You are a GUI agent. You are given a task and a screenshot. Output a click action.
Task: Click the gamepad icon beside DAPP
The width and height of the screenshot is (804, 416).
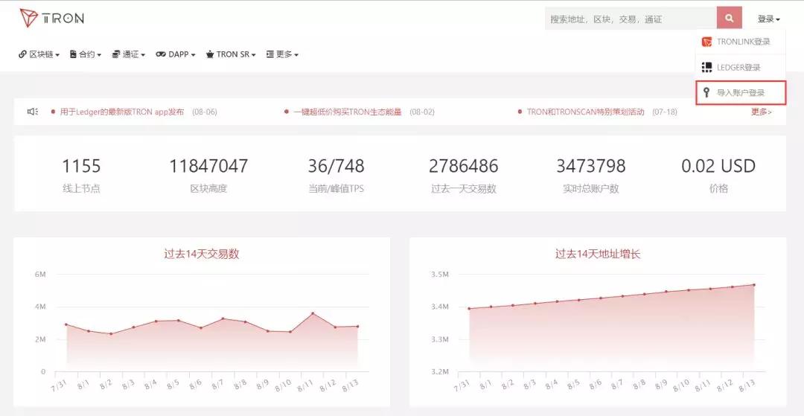pos(161,54)
